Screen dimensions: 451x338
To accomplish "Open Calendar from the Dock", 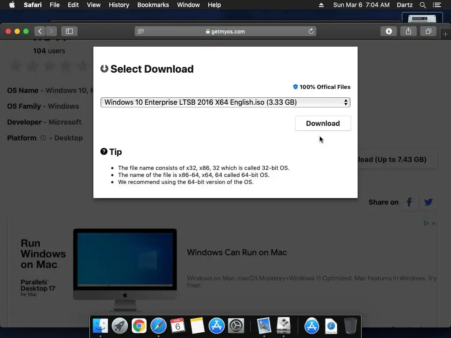I will [177, 326].
